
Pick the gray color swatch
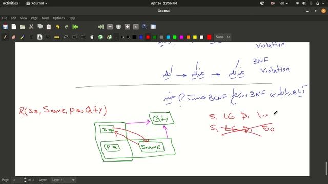161,37
